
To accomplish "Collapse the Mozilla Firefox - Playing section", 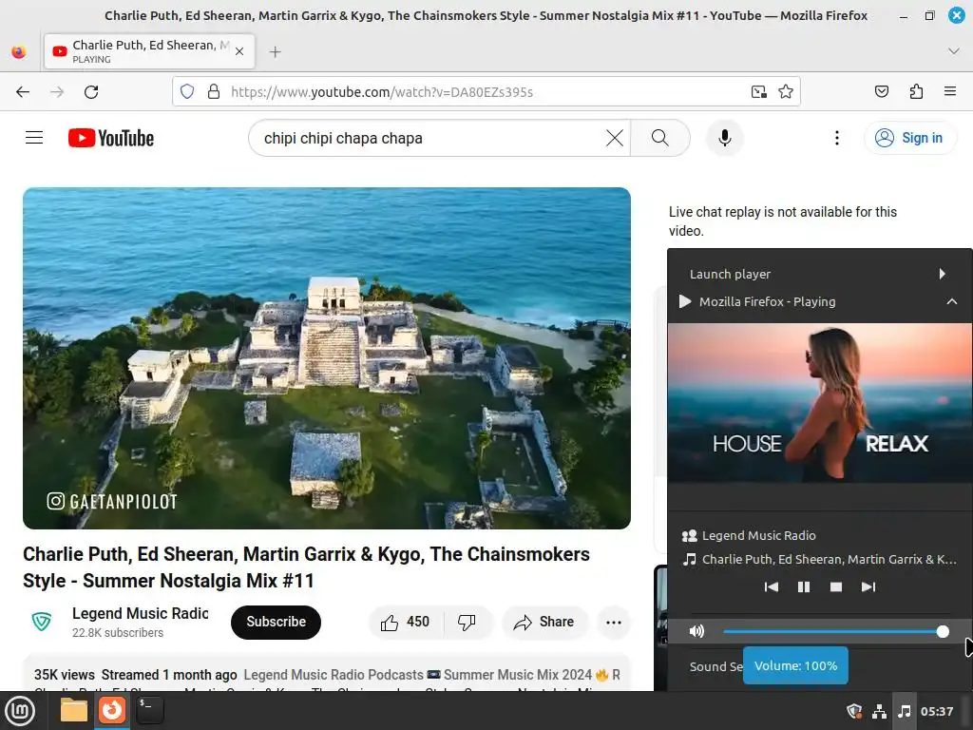I will click(951, 301).
